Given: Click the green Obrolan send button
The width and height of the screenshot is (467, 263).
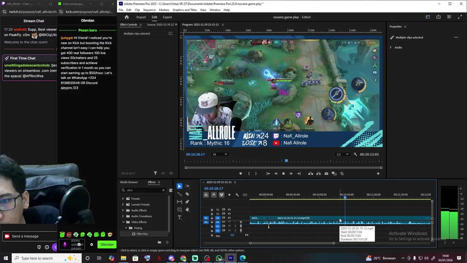Looking at the screenshot, I should (107, 245).
